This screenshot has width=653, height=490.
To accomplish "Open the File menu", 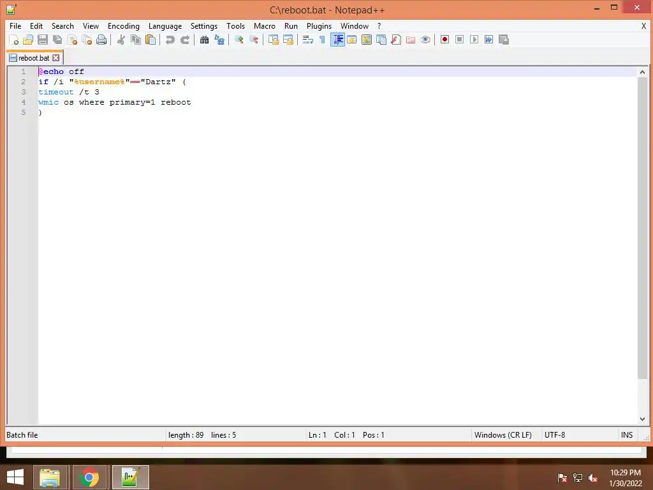I will [x=15, y=26].
